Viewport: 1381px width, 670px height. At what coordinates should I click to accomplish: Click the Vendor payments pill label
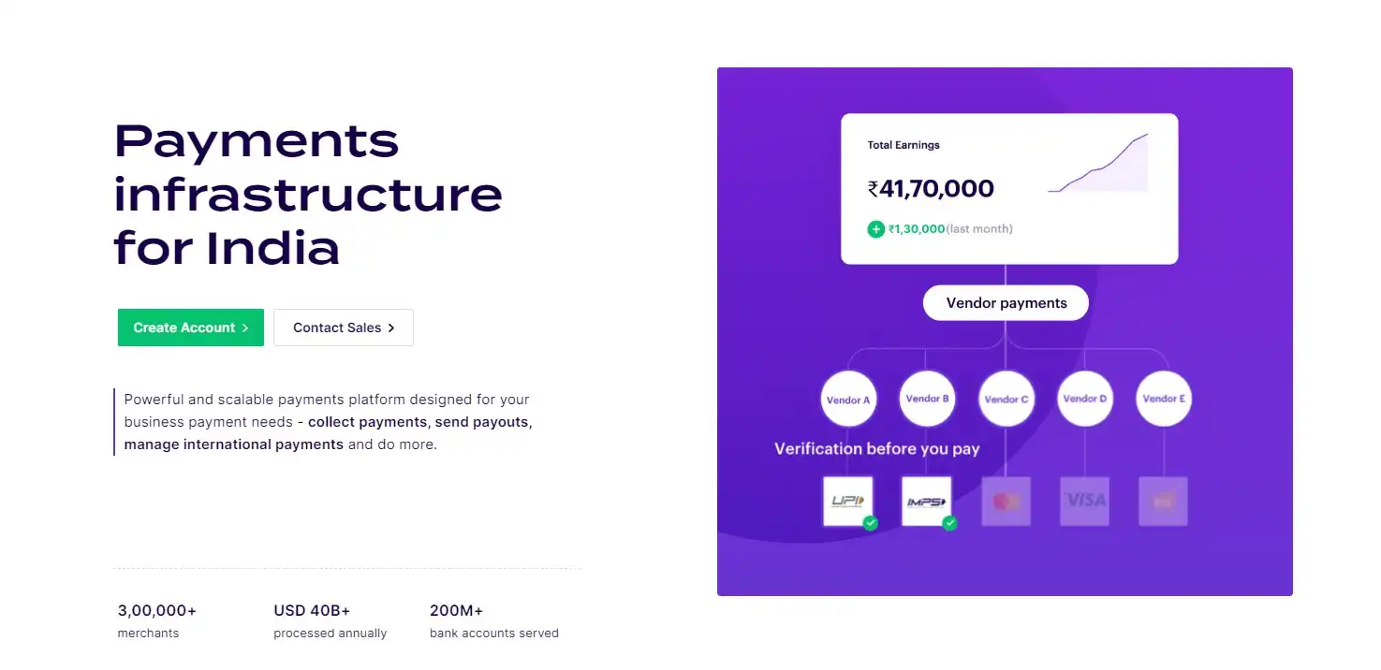pos(1006,303)
